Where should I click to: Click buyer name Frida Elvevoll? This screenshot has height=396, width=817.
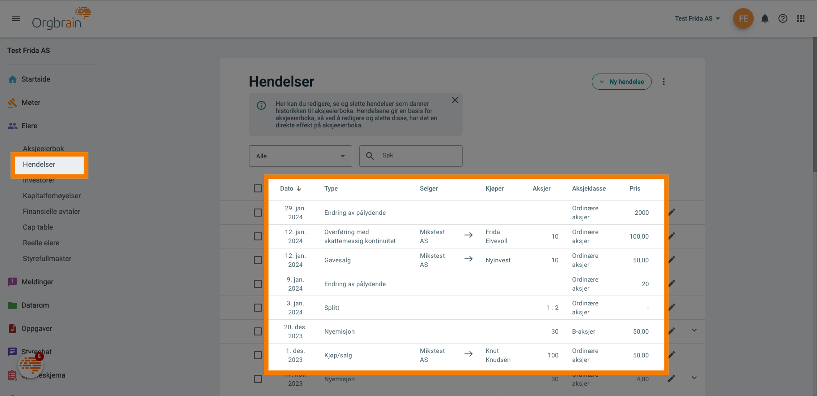coord(496,236)
